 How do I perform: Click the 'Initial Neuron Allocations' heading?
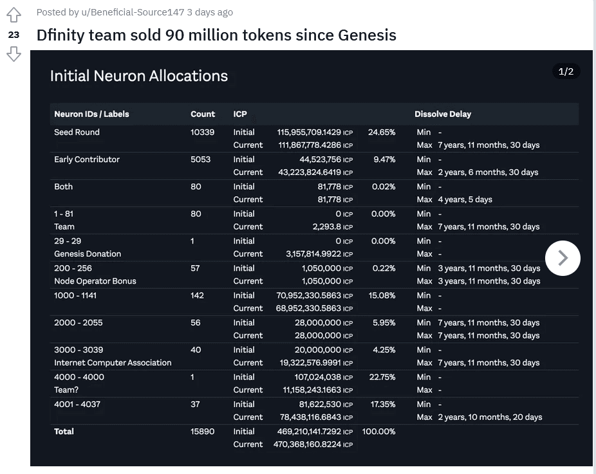pos(139,76)
